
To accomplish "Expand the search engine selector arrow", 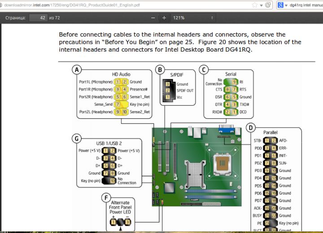I will click(285, 5).
